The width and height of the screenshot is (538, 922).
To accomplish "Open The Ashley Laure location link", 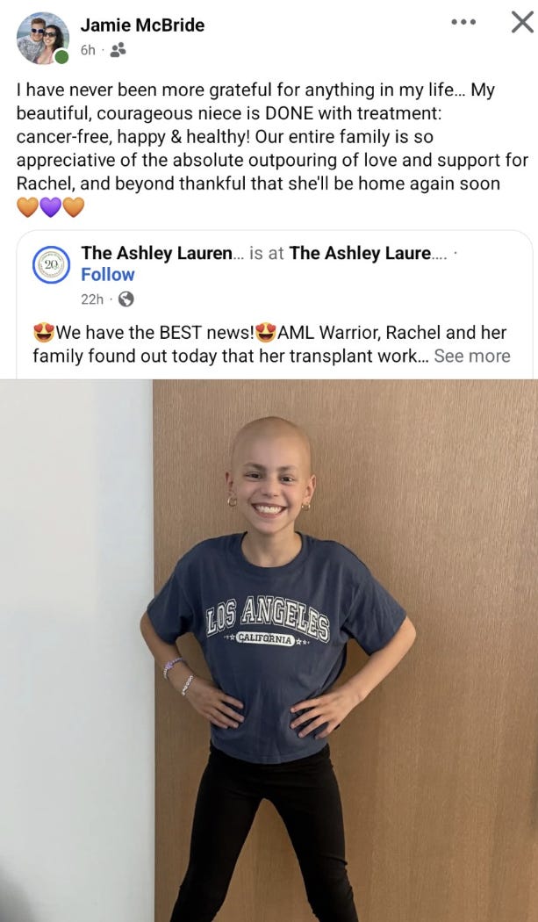I will [x=369, y=253].
